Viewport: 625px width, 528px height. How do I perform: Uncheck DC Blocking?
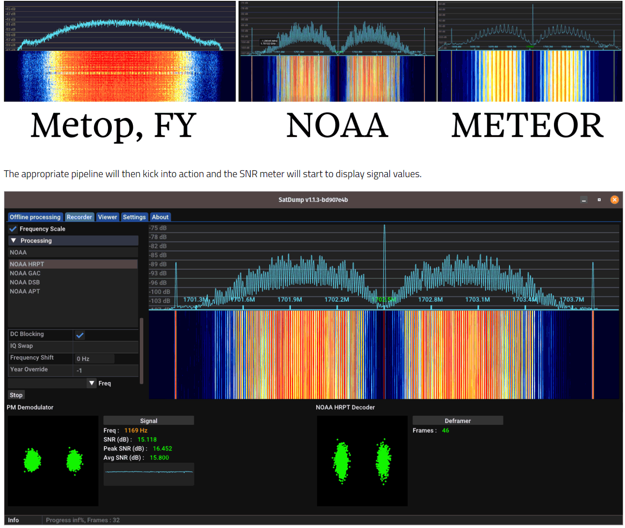[80, 335]
